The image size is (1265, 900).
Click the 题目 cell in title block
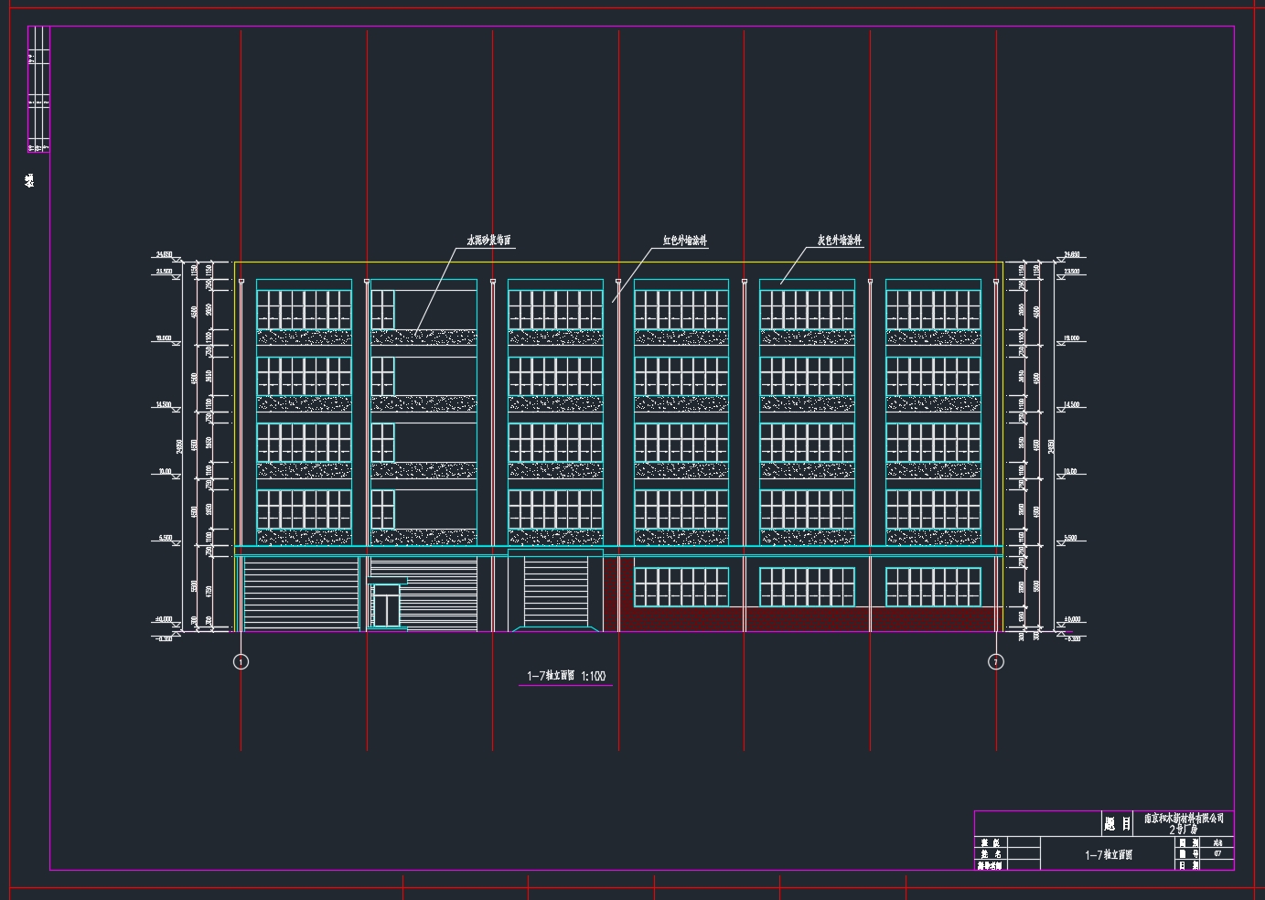pos(1117,824)
